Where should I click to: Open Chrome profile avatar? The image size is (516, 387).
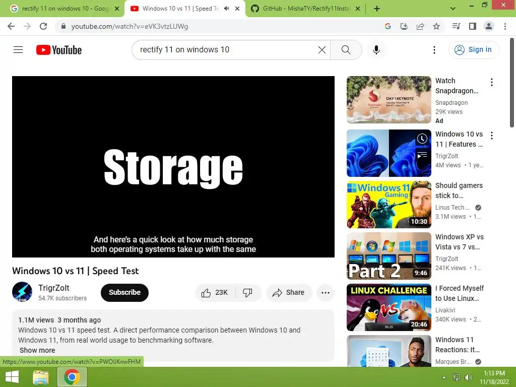pos(489,26)
